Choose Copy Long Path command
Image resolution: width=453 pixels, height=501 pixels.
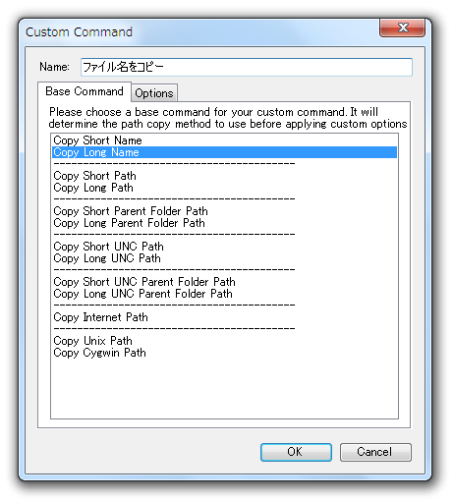pyautogui.click(x=224, y=188)
